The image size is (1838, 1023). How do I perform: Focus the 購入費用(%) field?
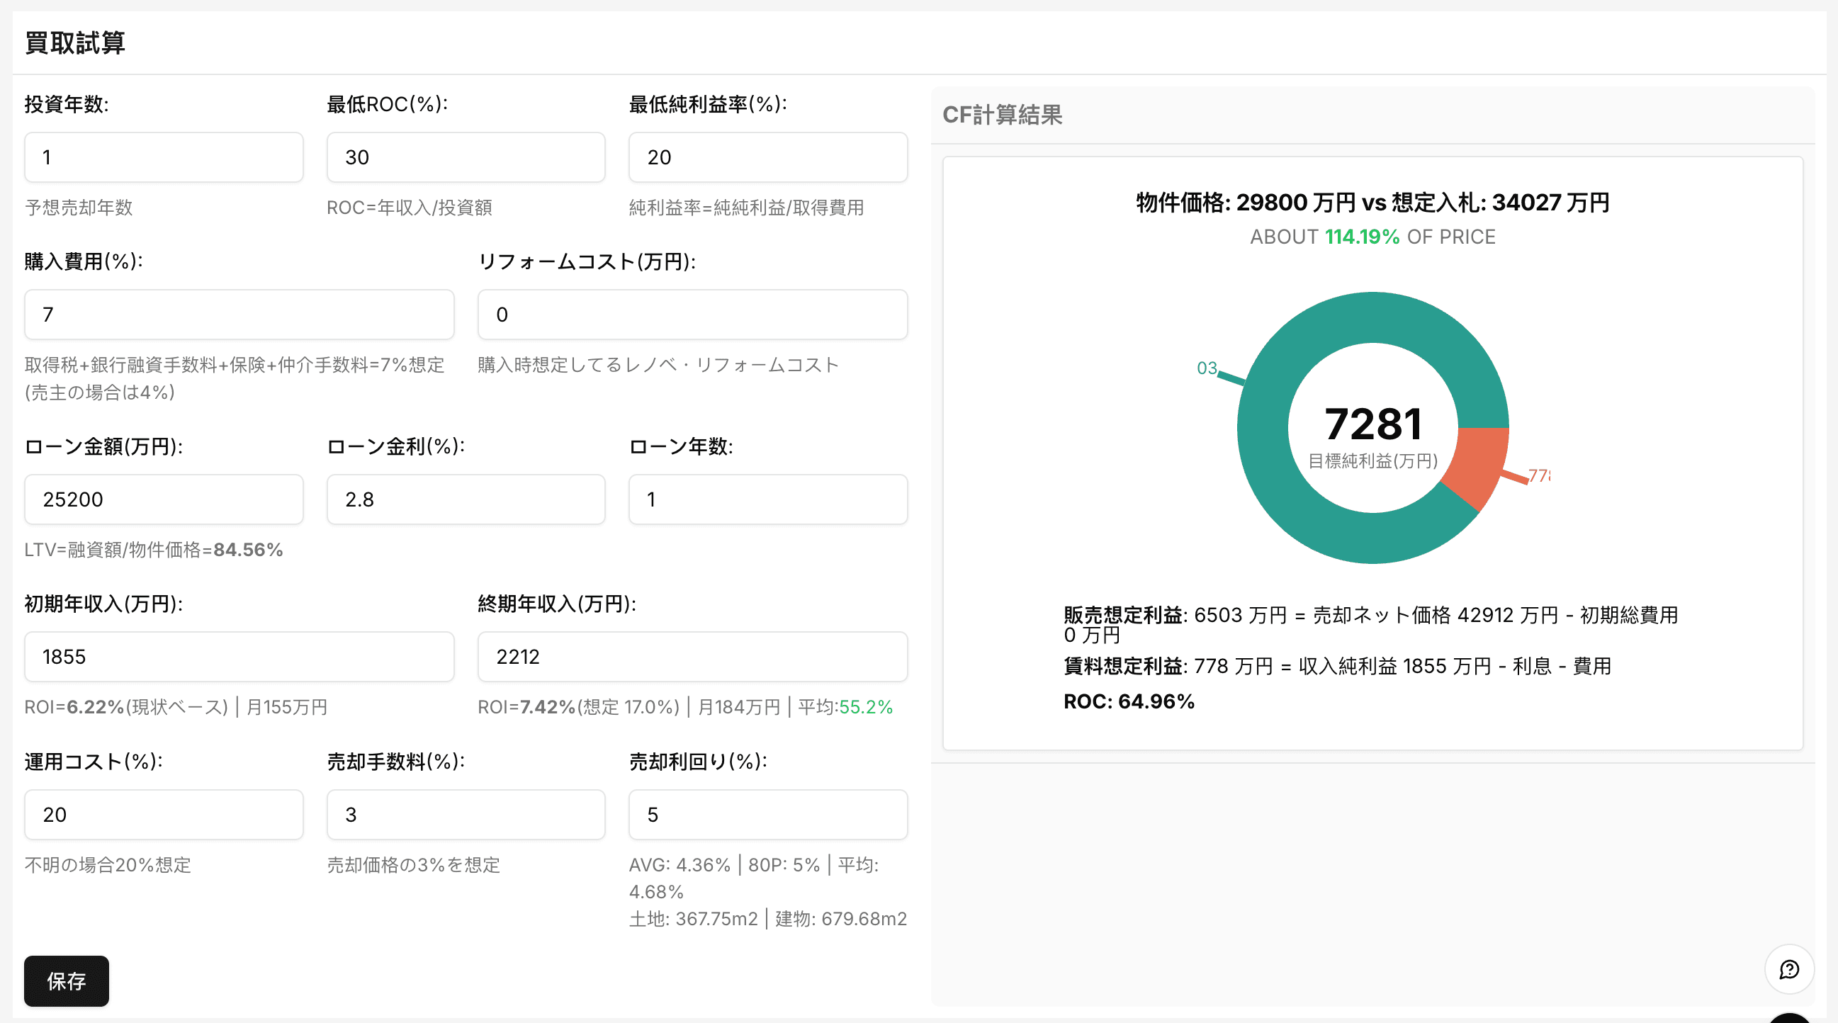click(x=239, y=315)
